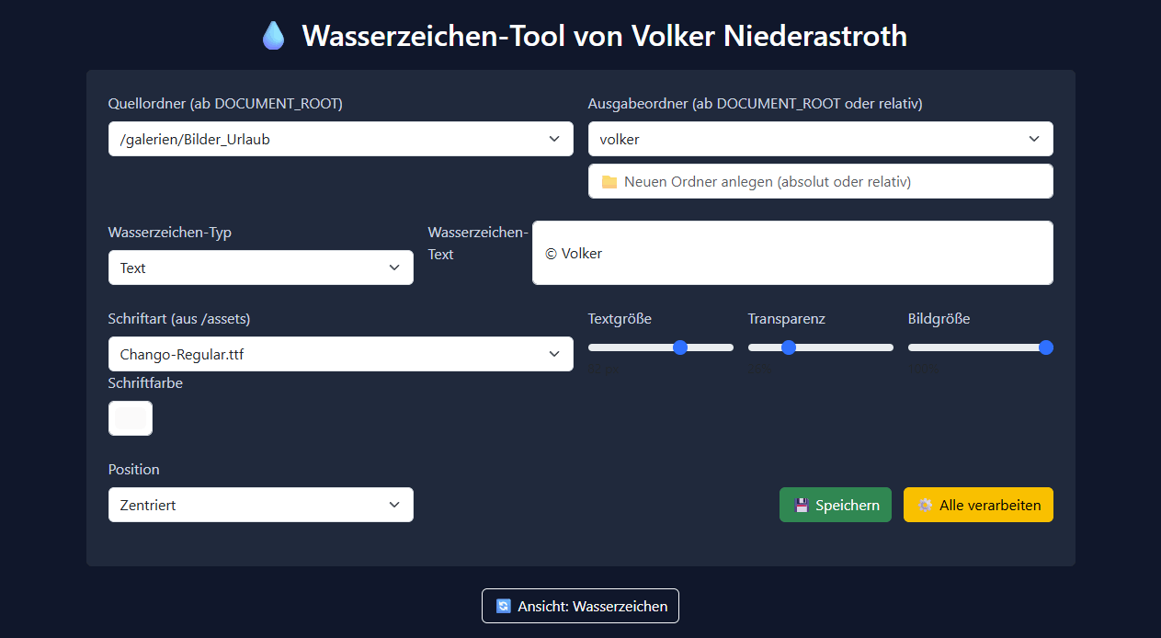Open the Ausgabeordner dropdown showing volker
Image resolution: width=1161 pixels, height=638 pixels.
(x=820, y=139)
